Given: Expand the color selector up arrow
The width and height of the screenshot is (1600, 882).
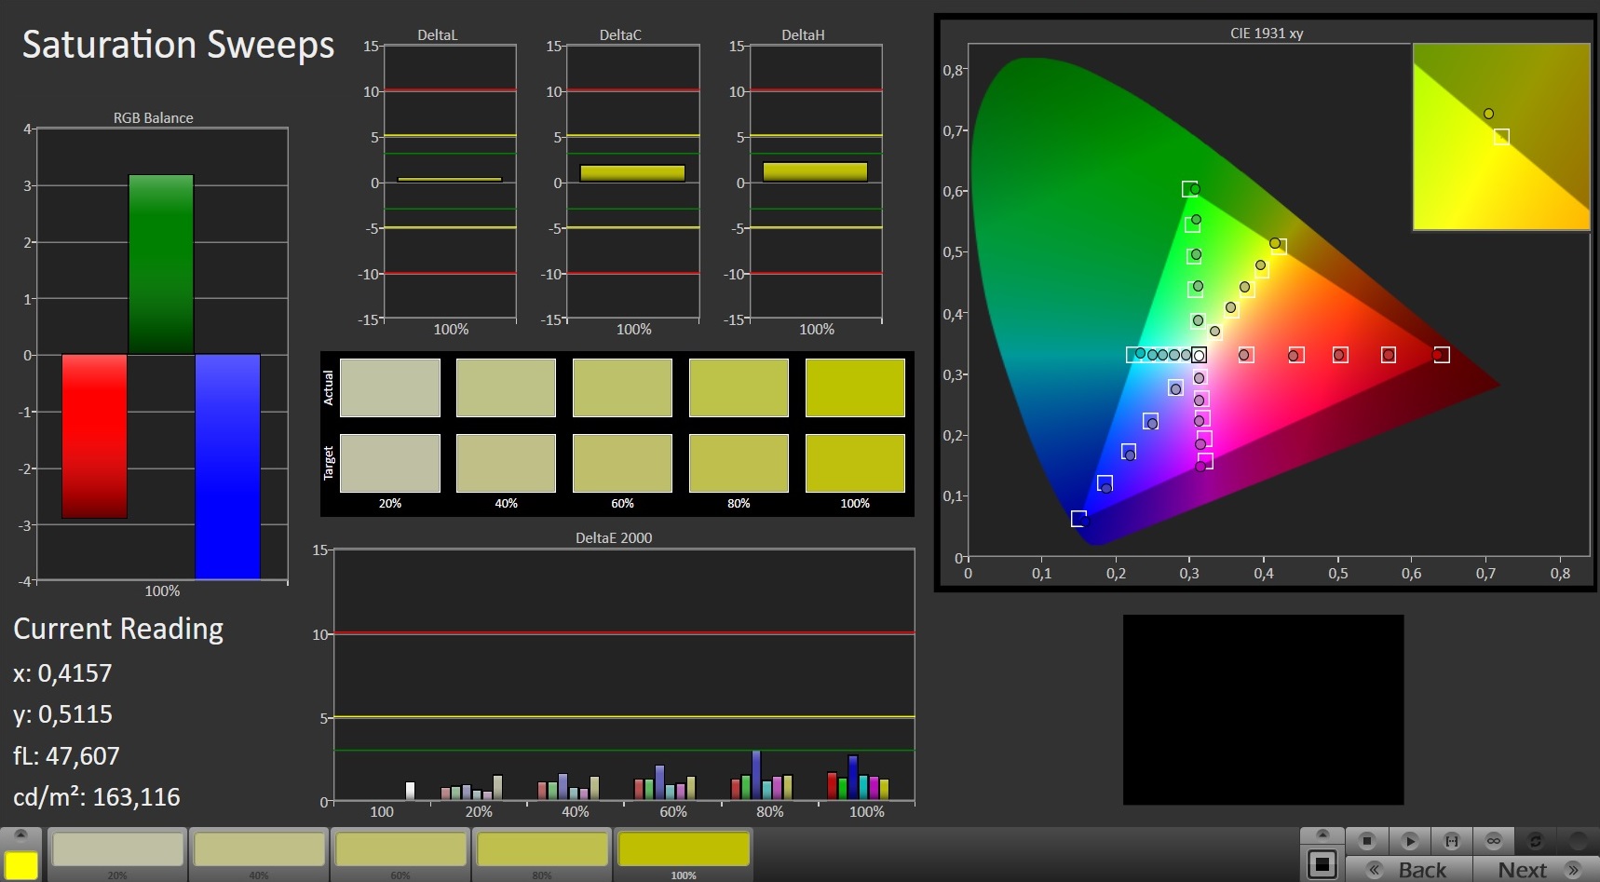Looking at the screenshot, I should tap(21, 835).
